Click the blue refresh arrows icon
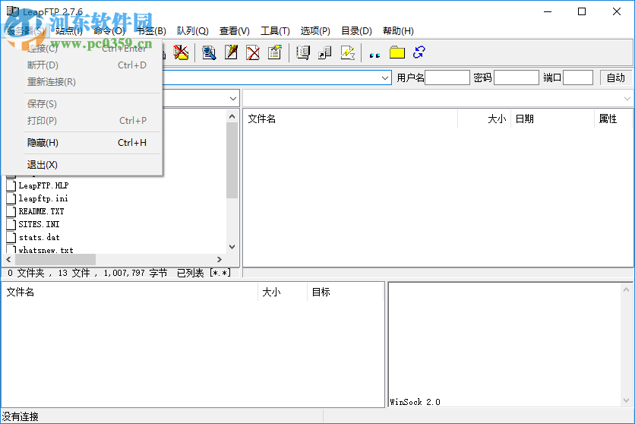 (419, 52)
